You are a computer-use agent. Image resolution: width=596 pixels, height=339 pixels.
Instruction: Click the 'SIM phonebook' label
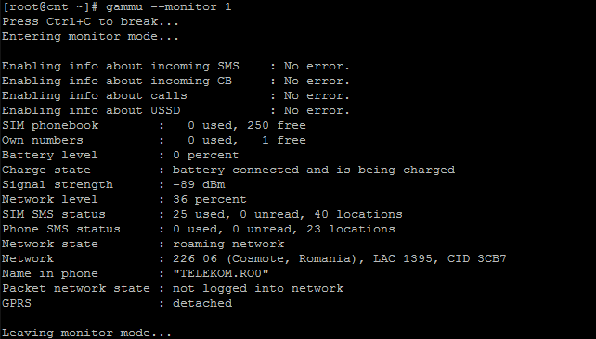(50, 126)
